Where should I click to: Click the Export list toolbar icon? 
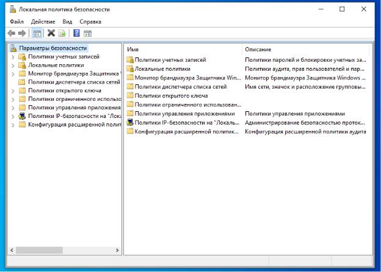click(62, 33)
